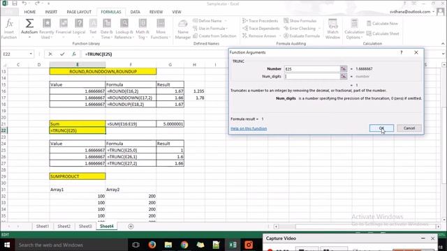Screen dimensions: 447x251
Task: Click Calculate Now
Action: pyautogui.click(x=382, y=23)
